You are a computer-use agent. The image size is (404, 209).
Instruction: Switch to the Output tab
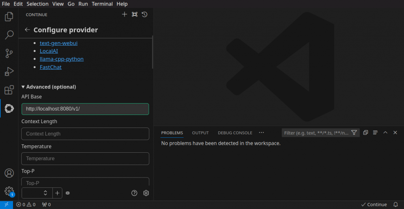200,133
